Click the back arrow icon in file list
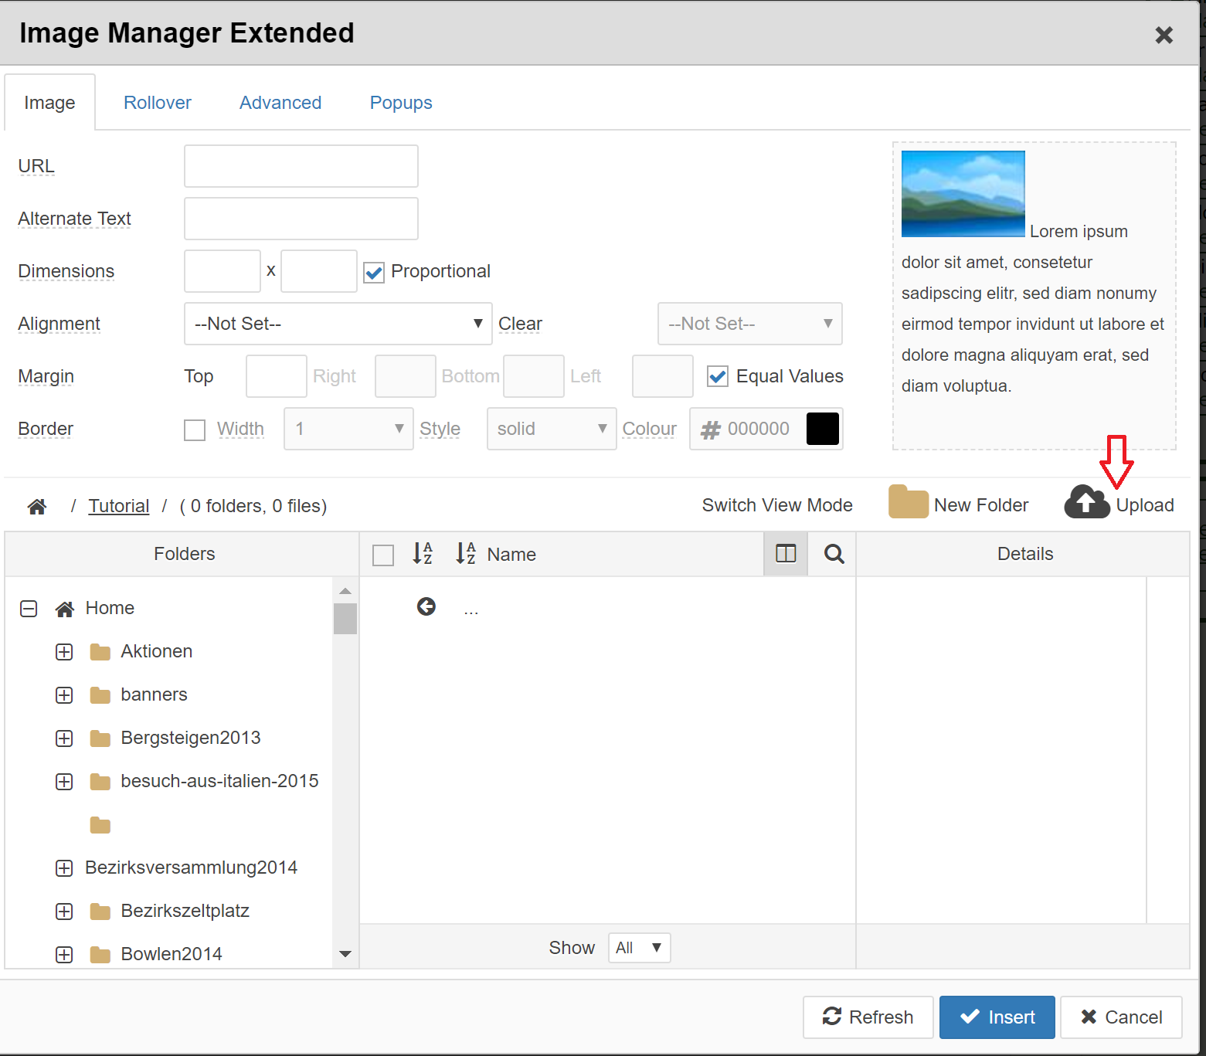This screenshot has width=1206, height=1056. (426, 607)
